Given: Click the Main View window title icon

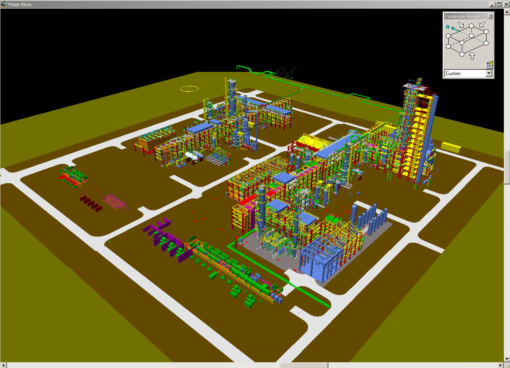Looking at the screenshot, I should point(5,4).
